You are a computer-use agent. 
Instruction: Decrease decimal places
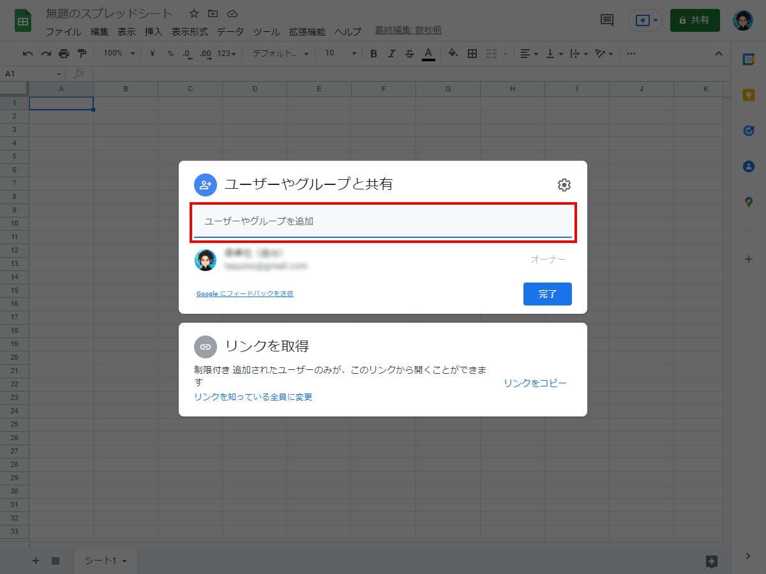(187, 54)
